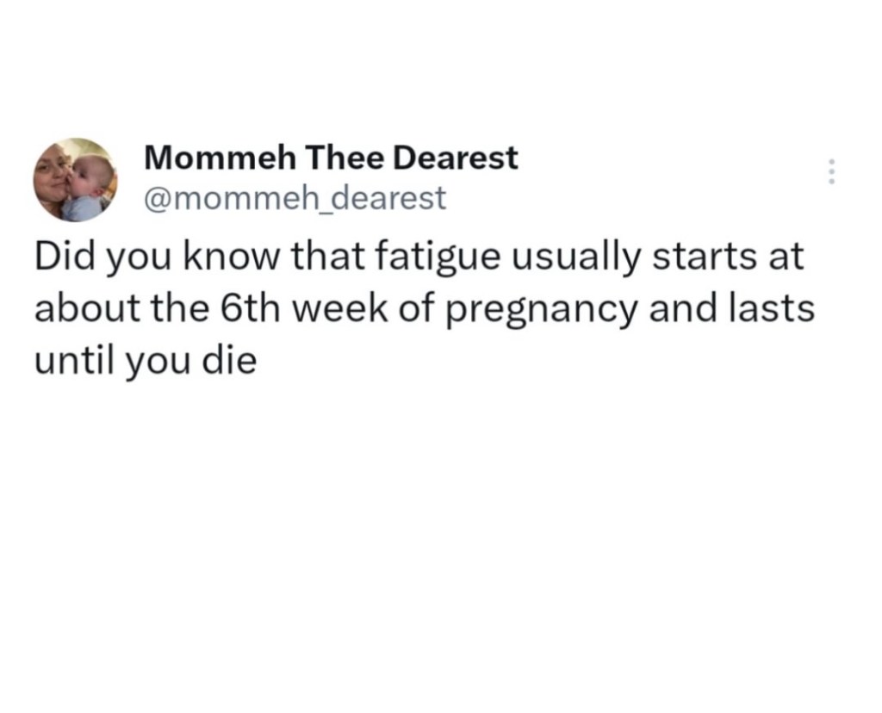This screenshot has height=713, width=882.
Task: Click the mother and baby profile picture
Action: point(74,179)
